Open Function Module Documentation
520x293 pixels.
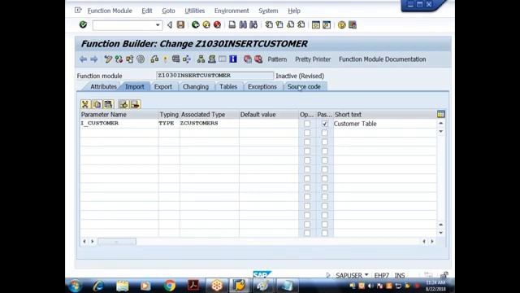(383, 59)
